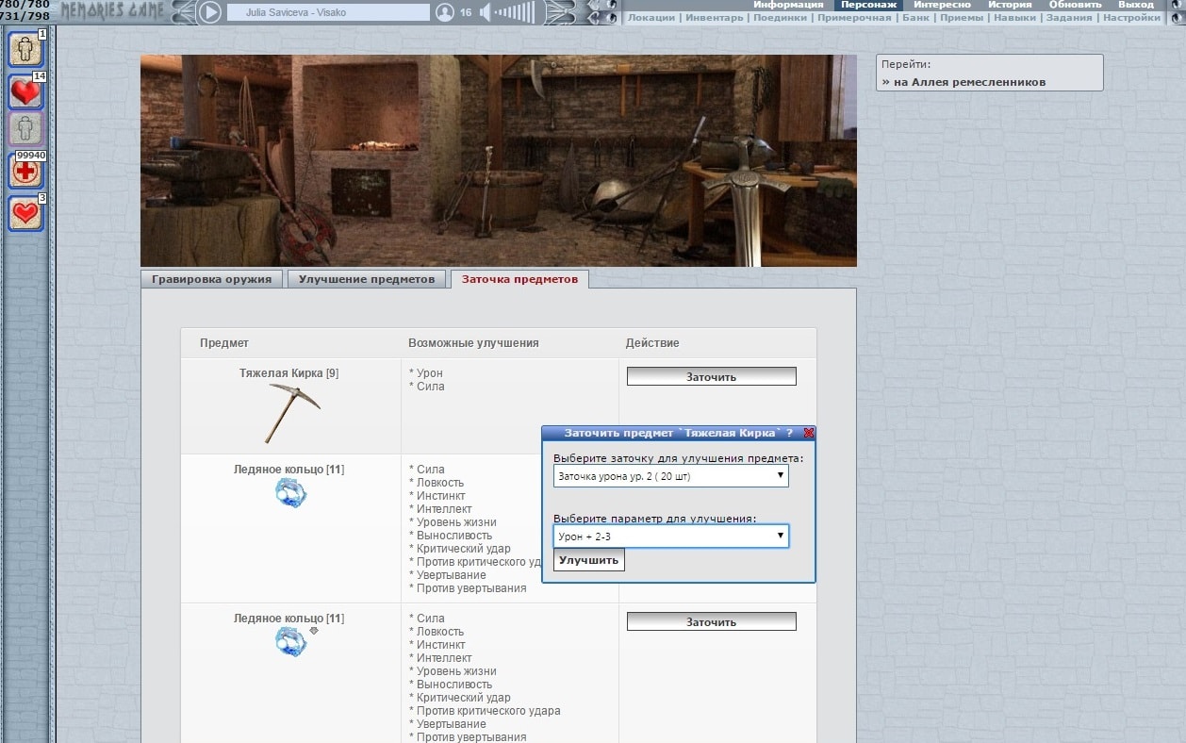Click the online users icon next to 16
The height and width of the screenshot is (743, 1186).
(x=445, y=12)
